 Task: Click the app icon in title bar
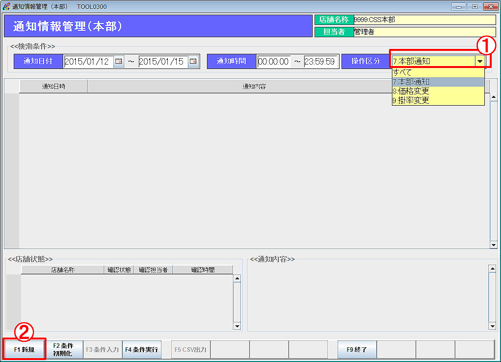(6, 7)
